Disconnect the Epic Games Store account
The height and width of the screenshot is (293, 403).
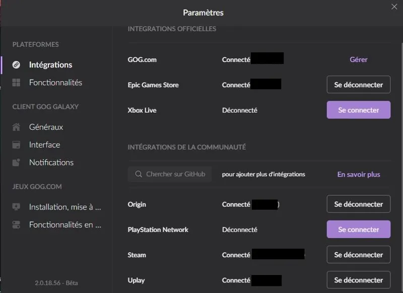[358, 84]
